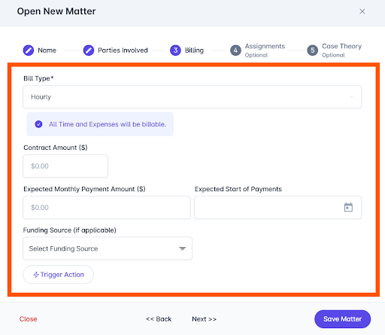The height and width of the screenshot is (335, 385).
Task: Click the red Close link
Action: [x=28, y=319]
